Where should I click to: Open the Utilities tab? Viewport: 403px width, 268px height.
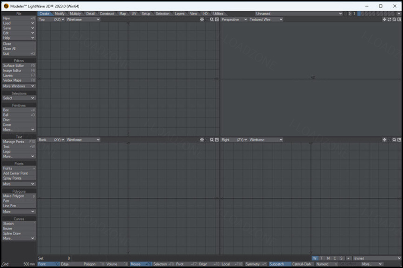coord(218,14)
